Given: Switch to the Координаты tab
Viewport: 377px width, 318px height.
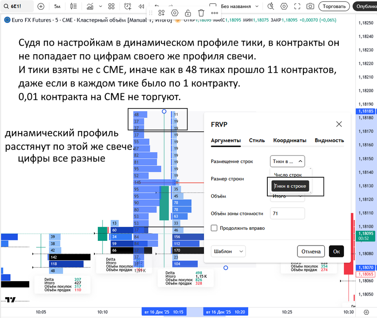Looking at the screenshot, I should (x=290, y=140).
